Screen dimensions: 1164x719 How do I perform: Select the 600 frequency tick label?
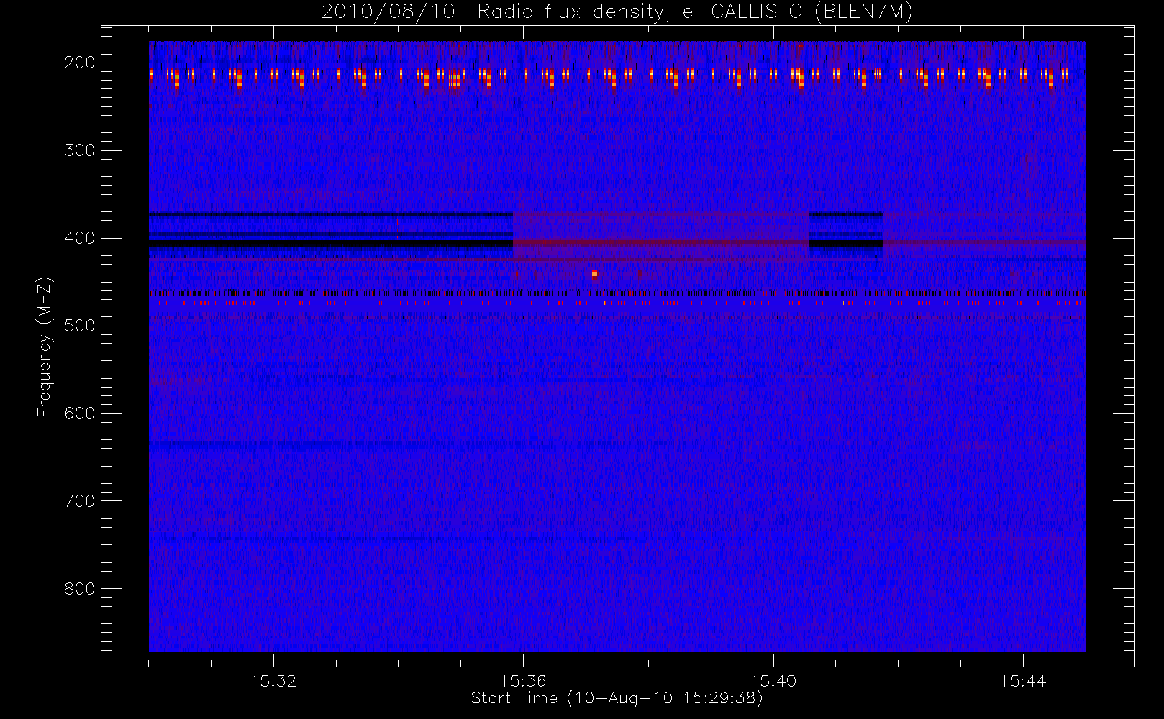[80, 413]
